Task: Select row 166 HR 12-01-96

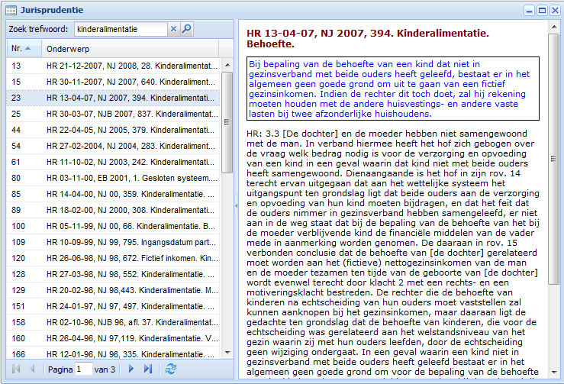Action: coord(113,353)
